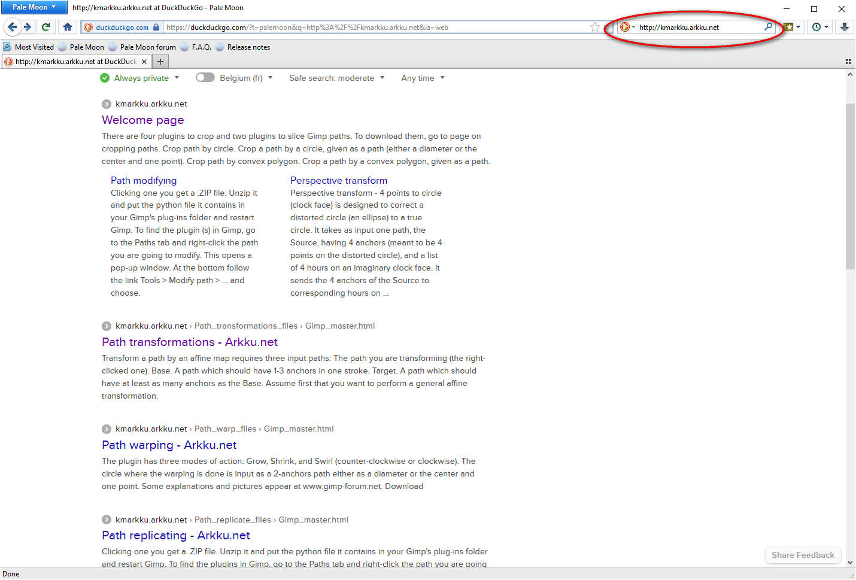Click the scrollbar up arrow
856x580 pixels.
850,74
